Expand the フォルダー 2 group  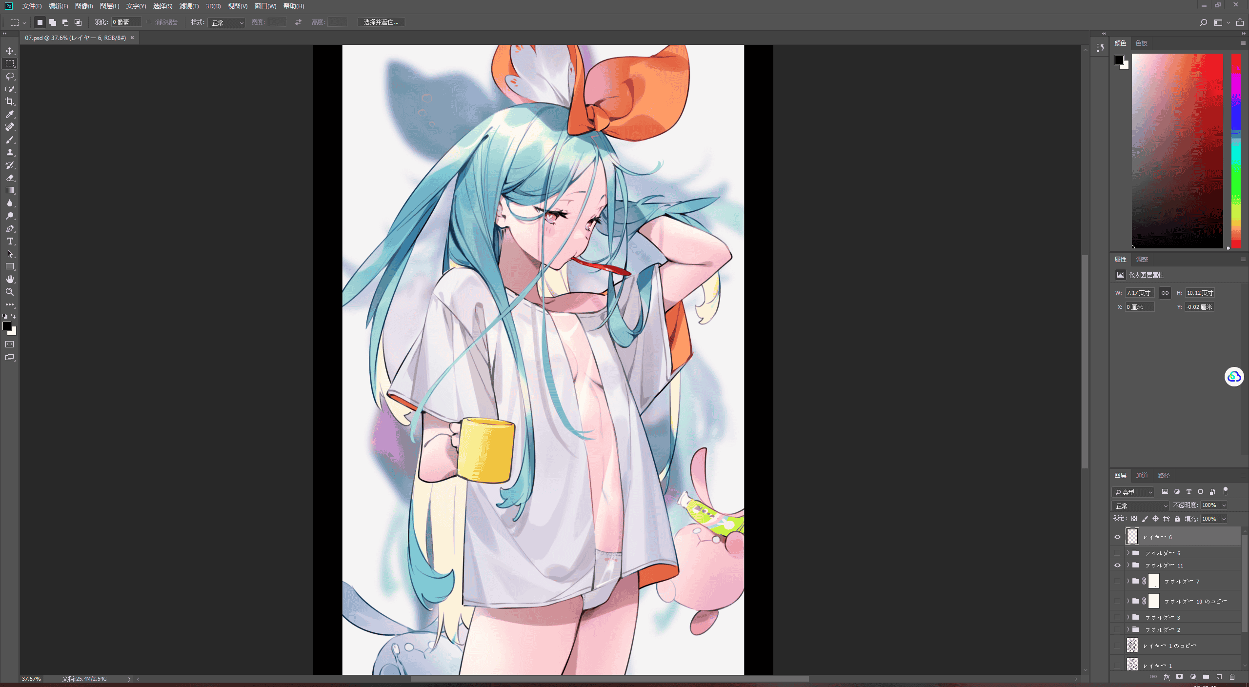[1128, 629]
